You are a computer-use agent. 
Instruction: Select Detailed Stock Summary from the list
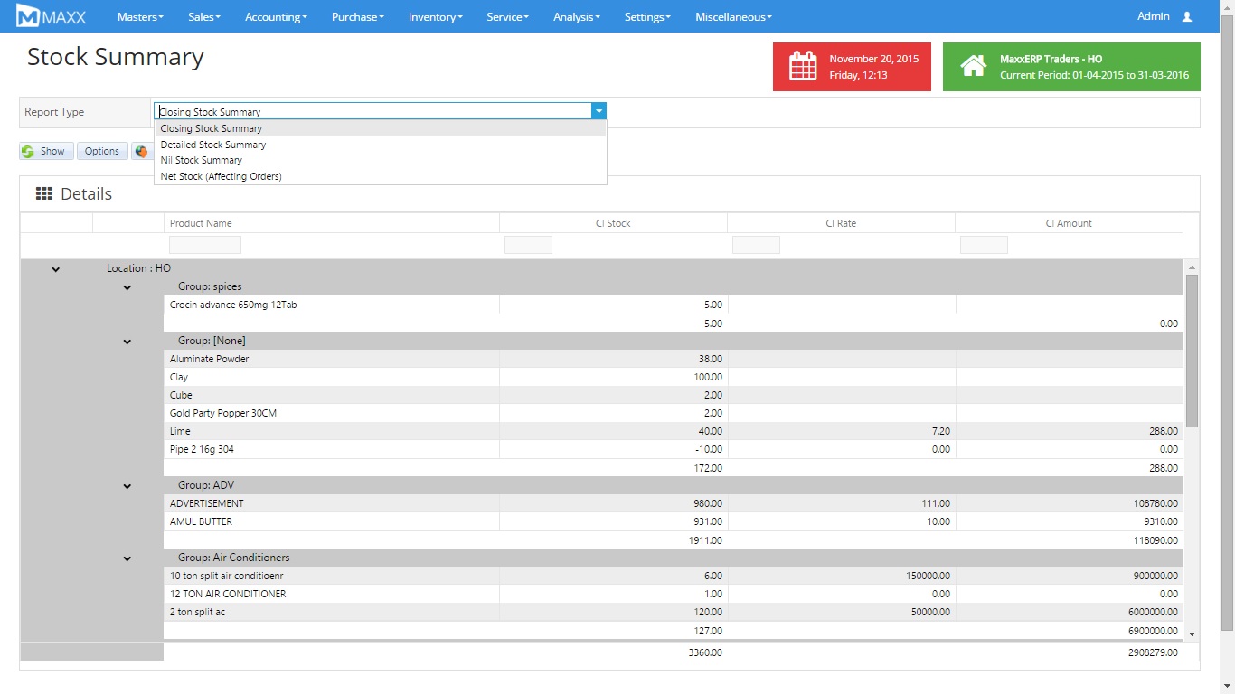[x=213, y=145]
